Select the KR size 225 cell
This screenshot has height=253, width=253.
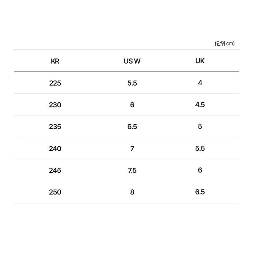(55, 83)
